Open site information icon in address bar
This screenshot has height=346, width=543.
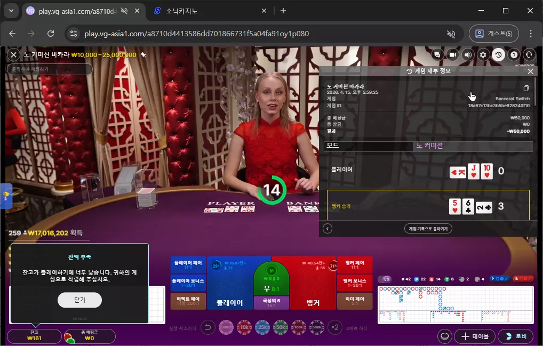pos(74,34)
